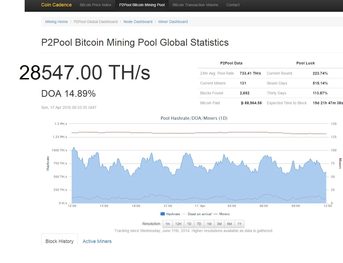Viewport: 343px width, 263px height.
Task: Click P2Pool Global Dashboard breadcrumb
Action: pos(96,22)
